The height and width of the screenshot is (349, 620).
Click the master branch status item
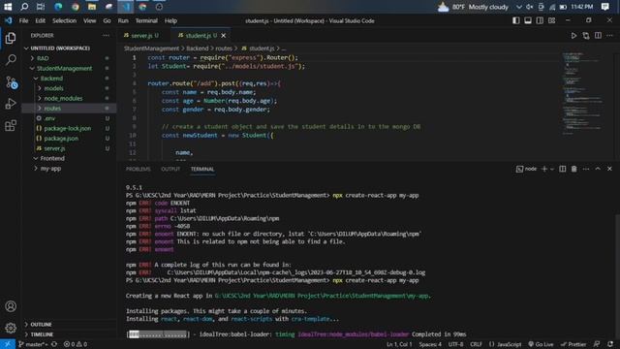click(x=33, y=344)
